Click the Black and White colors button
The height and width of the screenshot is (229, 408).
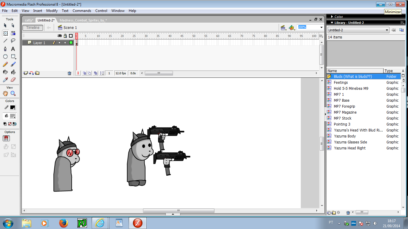pos(5,124)
